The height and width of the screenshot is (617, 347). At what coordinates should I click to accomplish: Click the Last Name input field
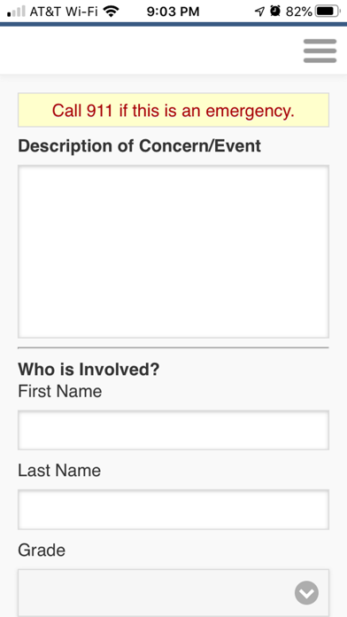point(173,510)
